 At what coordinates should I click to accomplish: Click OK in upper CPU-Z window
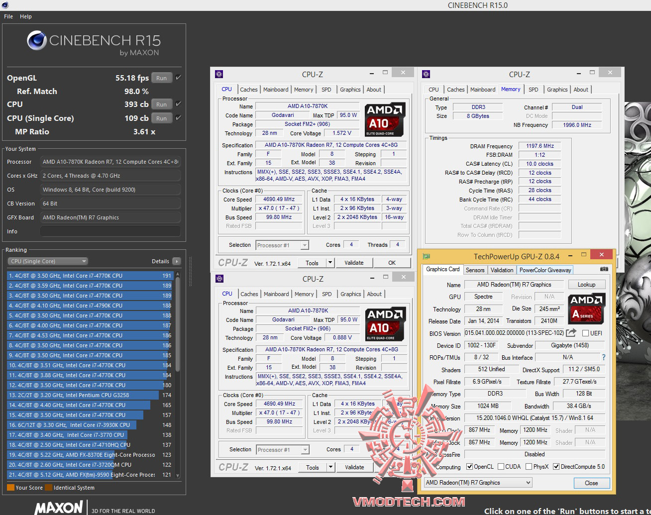point(392,263)
